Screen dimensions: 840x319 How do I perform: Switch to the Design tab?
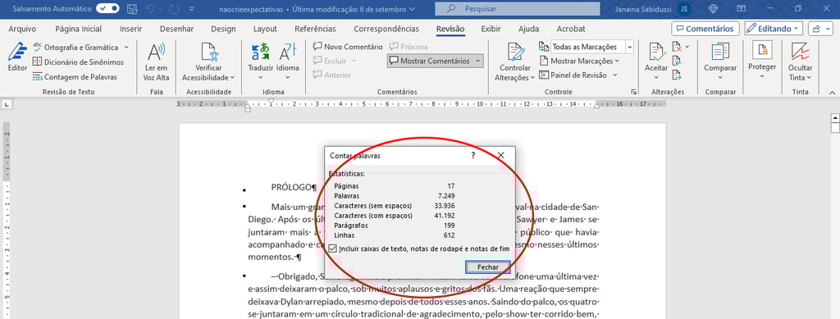click(x=223, y=29)
